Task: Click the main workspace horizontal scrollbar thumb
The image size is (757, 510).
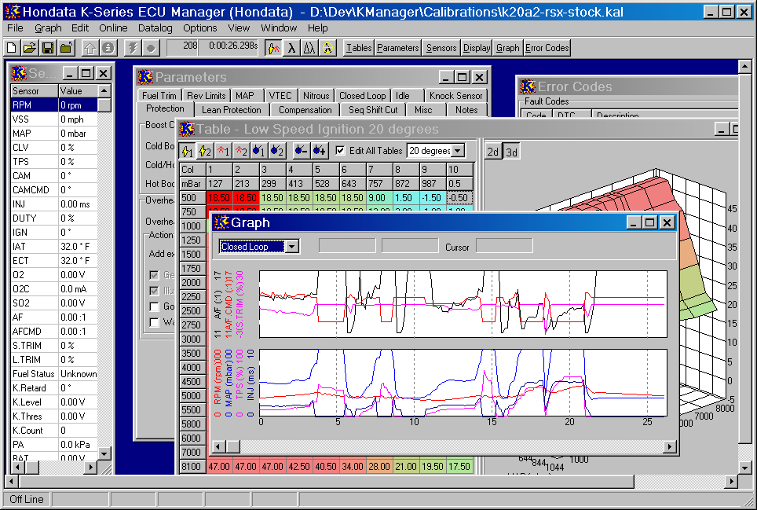Action: (x=325, y=481)
